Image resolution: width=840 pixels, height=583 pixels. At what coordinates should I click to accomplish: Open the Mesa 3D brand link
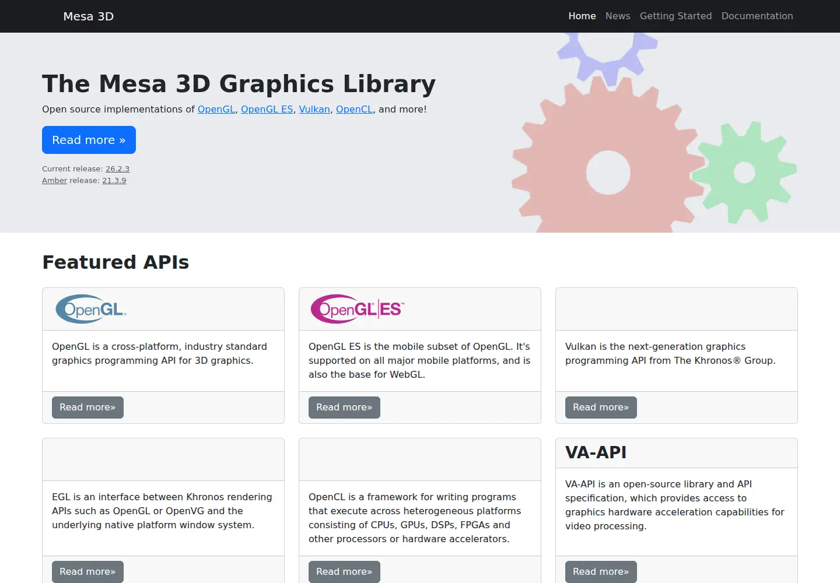(x=89, y=16)
